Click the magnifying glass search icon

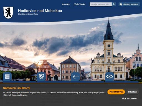(x=114, y=4)
